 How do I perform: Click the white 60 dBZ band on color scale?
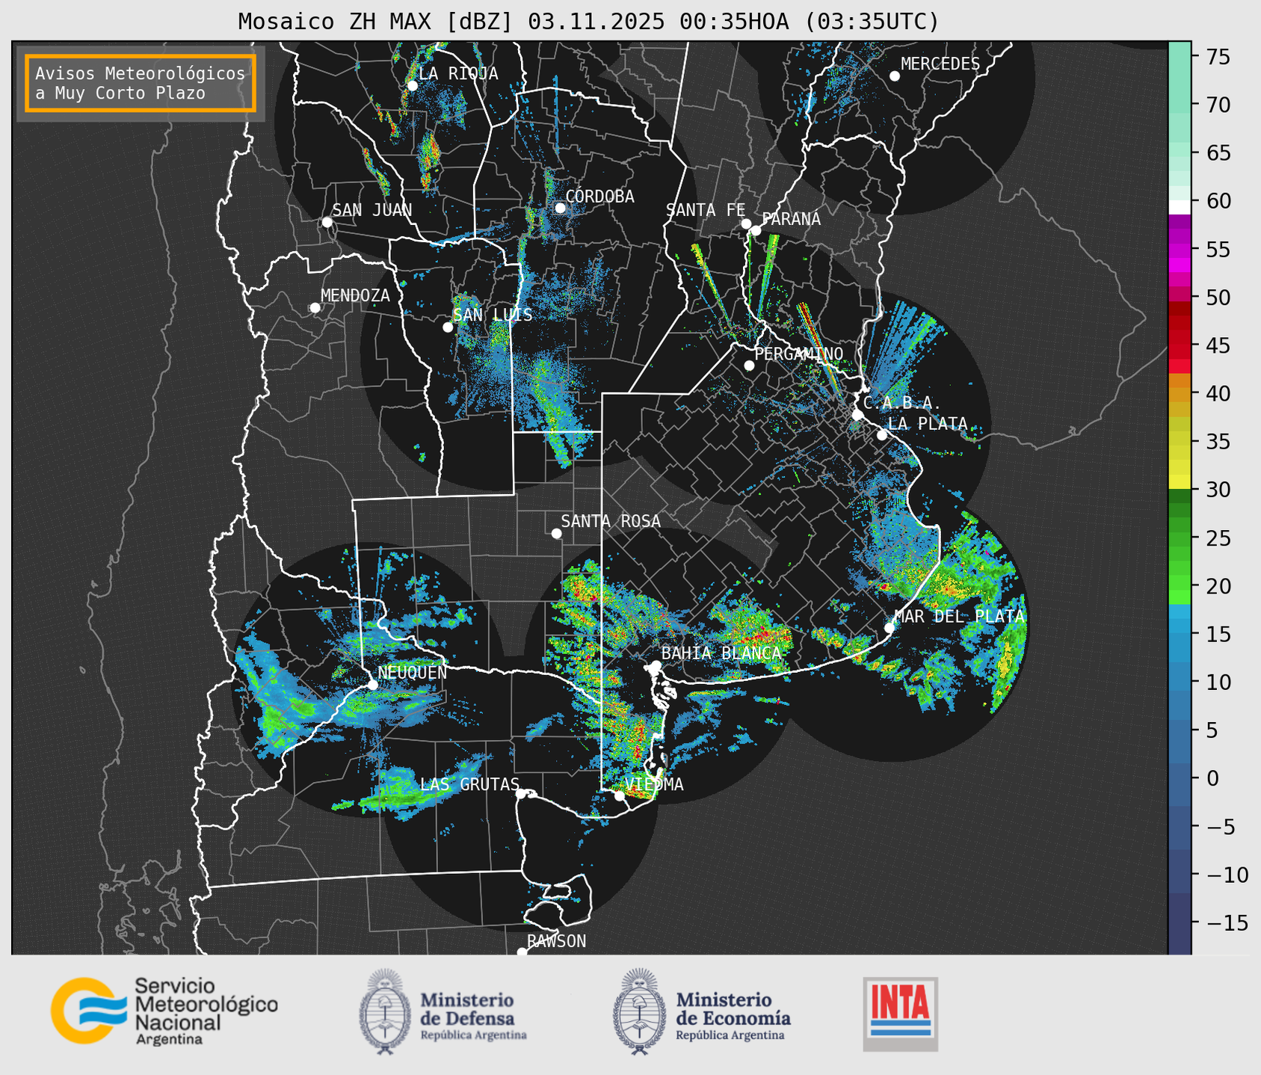(1180, 207)
